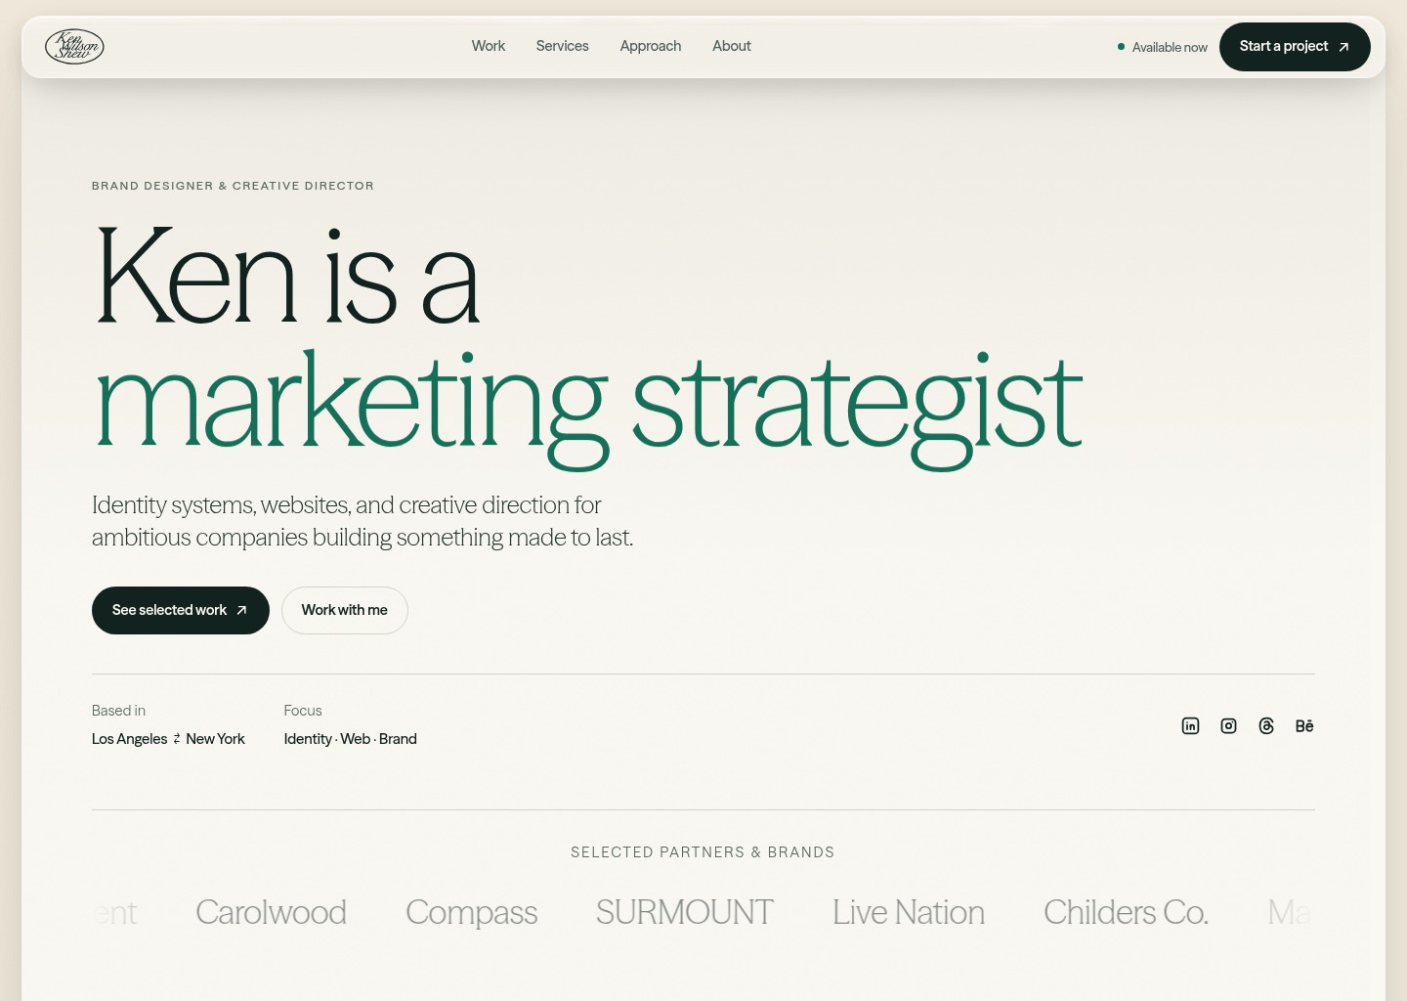Navigate to the Approach section

(651, 46)
